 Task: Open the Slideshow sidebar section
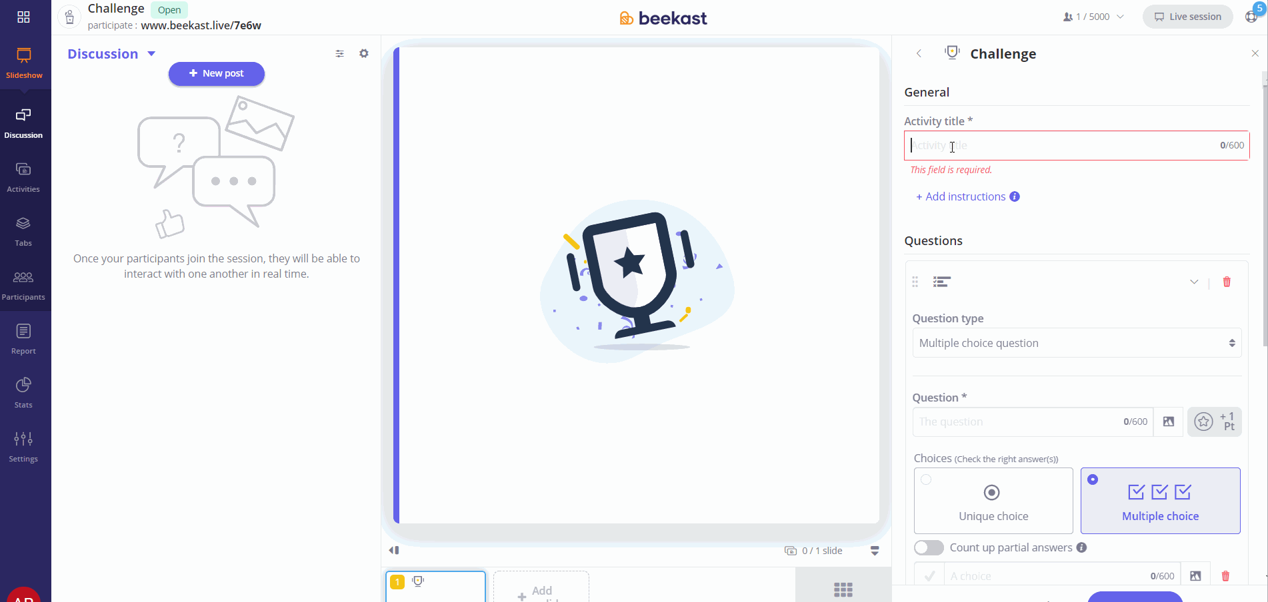[x=24, y=63]
